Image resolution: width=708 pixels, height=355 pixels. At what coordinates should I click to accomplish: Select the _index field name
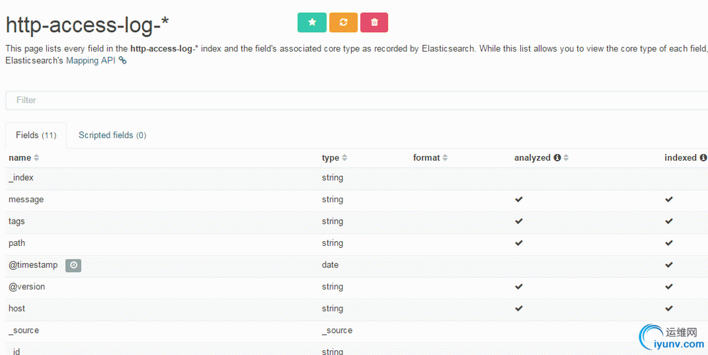pos(21,177)
